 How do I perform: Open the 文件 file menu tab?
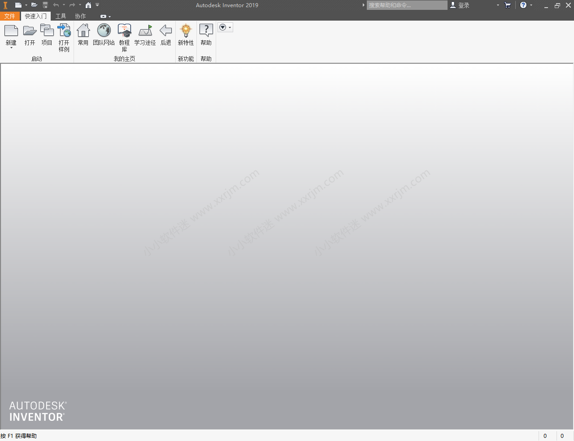pos(10,16)
